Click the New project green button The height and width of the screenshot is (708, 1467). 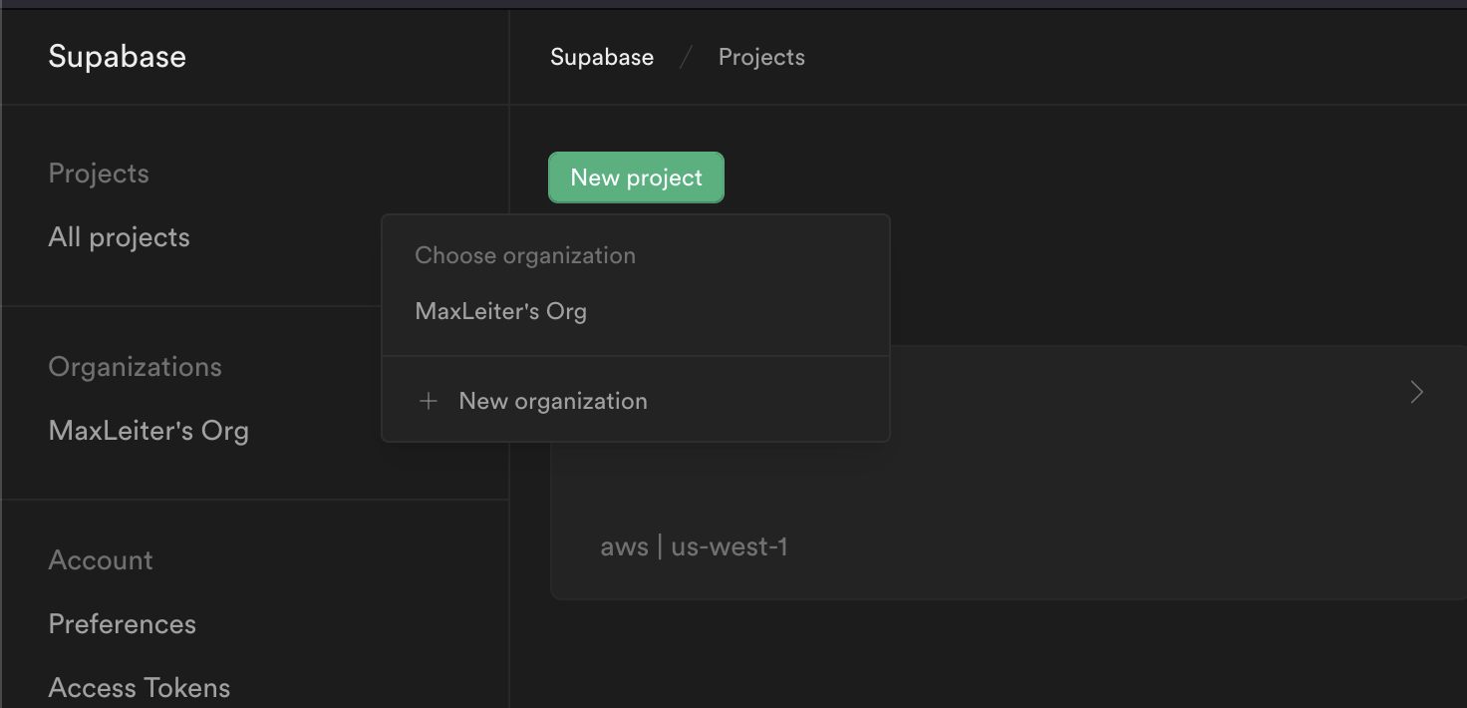[x=635, y=177]
